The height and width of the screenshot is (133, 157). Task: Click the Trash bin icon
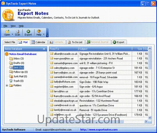[x=11, y=81]
